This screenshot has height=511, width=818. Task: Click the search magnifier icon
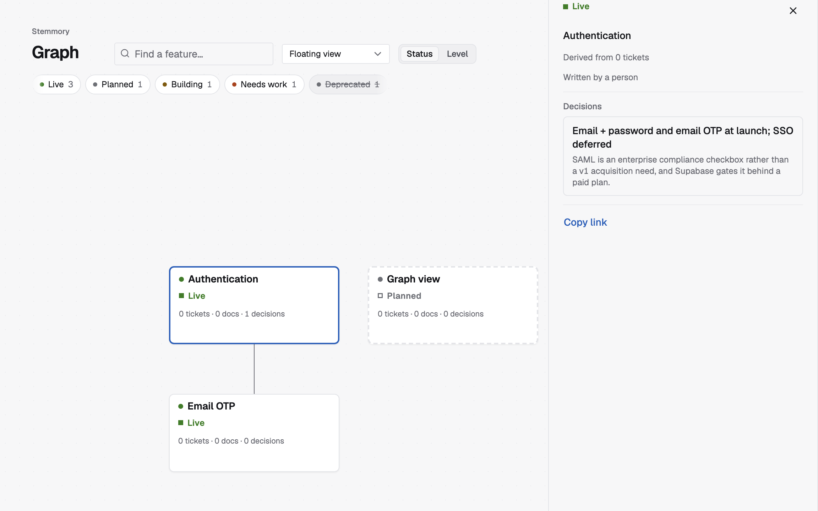tap(125, 54)
